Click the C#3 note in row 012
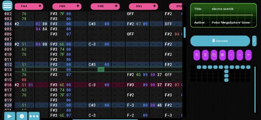Image resolution: width=261 pixels, height=120 pixels. 92,65
